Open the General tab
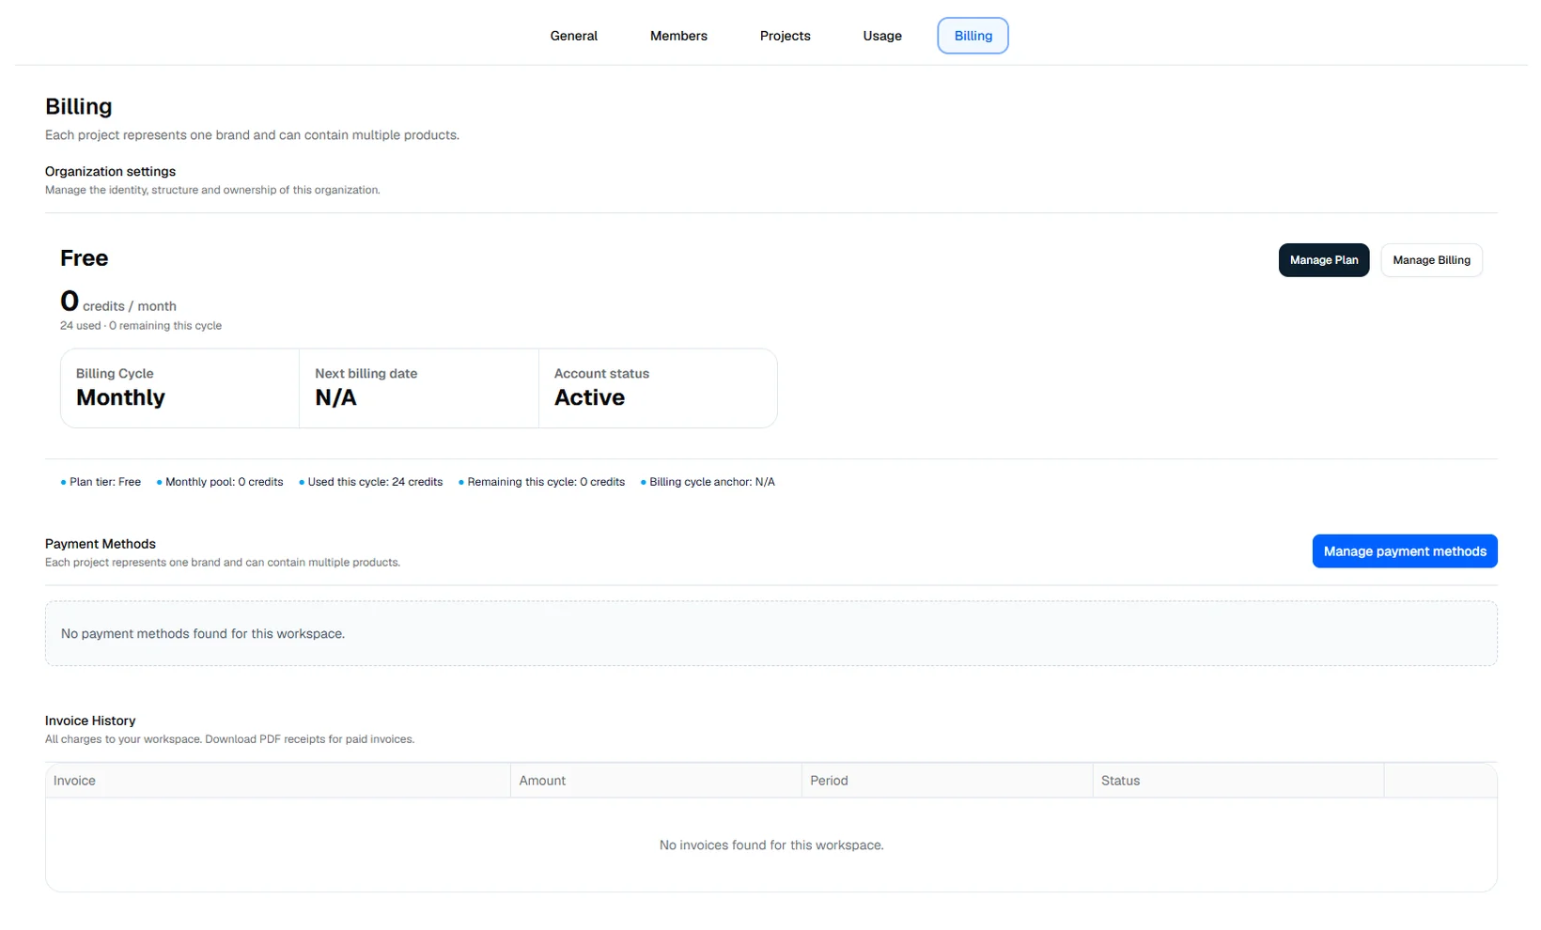This screenshot has width=1541, height=930. [x=573, y=36]
